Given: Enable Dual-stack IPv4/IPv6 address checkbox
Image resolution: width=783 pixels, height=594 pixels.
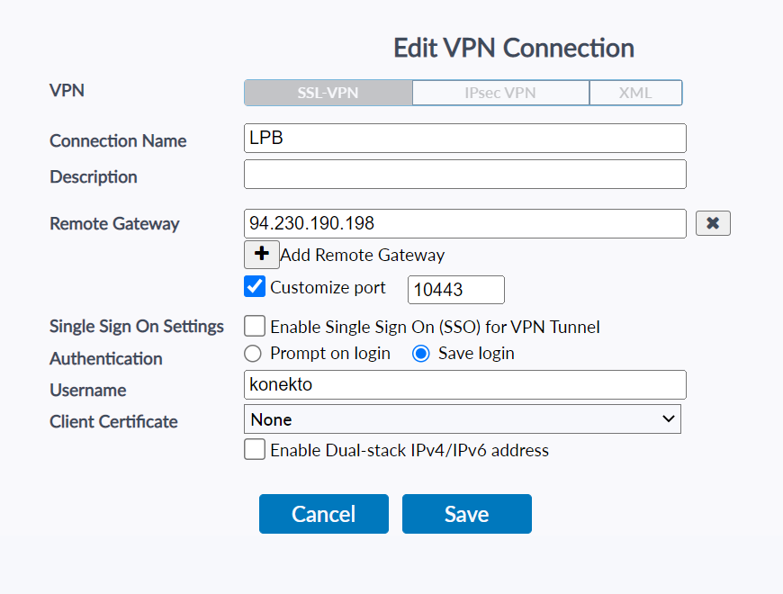Looking at the screenshot, I should click(255, 449).
